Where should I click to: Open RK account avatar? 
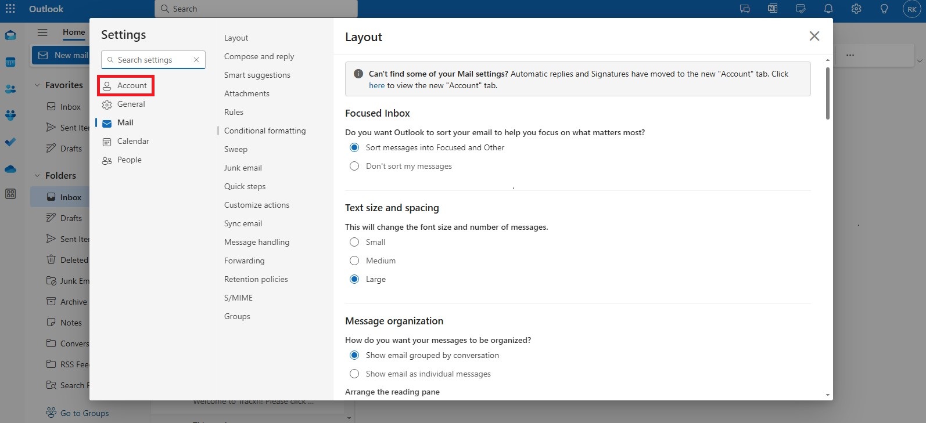coord(912,9)
